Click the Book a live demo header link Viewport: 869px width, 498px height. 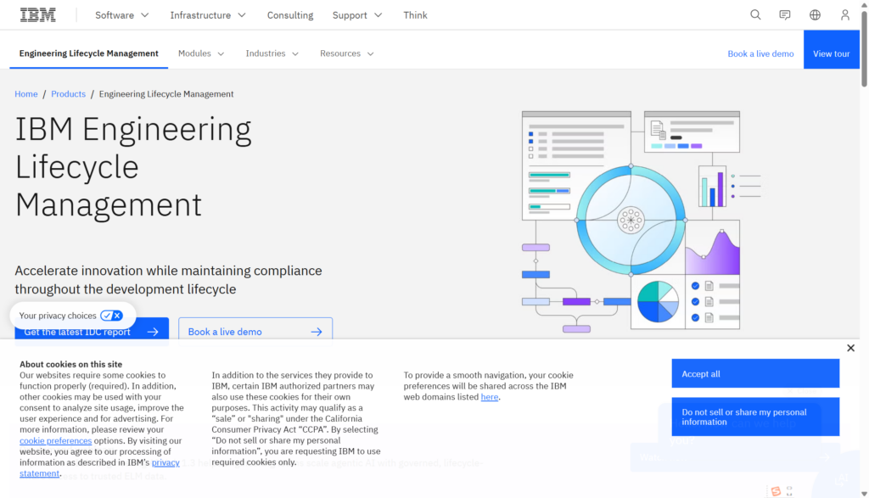tap(760, 53)
